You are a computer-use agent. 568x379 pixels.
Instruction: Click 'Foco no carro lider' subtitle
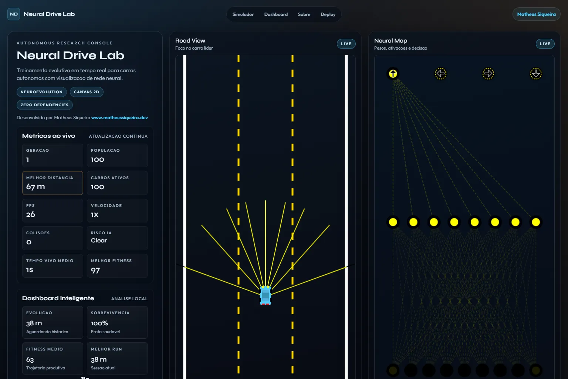tap(194, 48)
